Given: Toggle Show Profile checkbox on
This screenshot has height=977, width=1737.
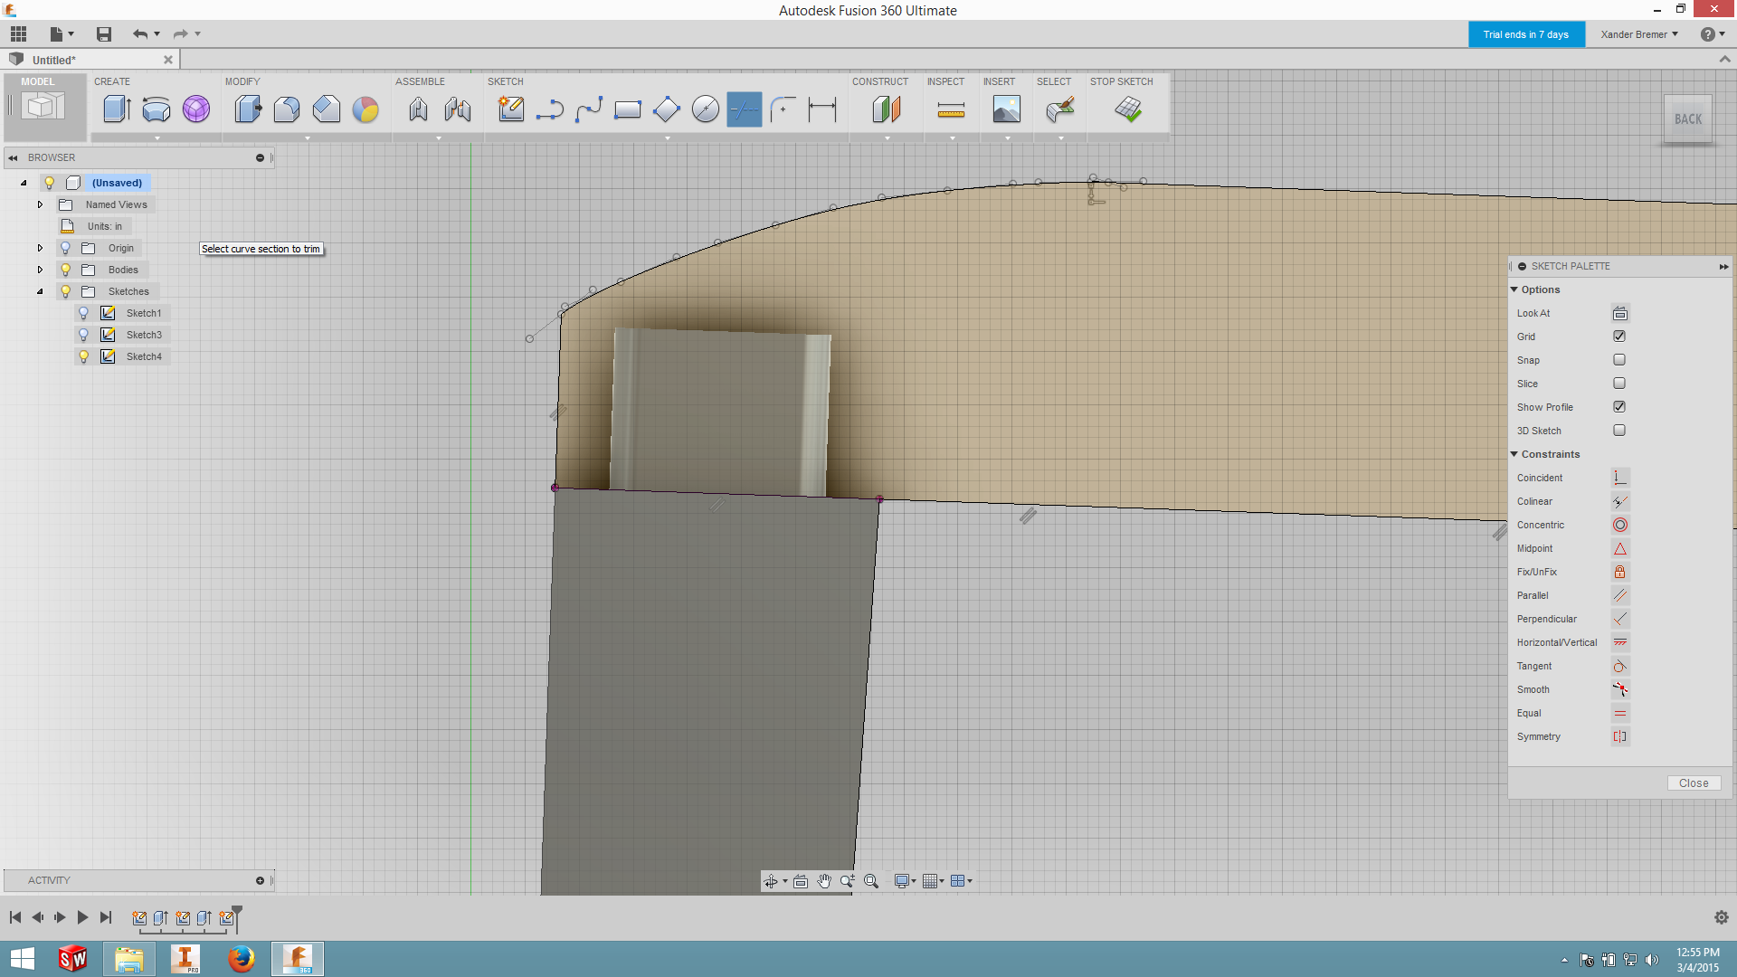Looking at the screenshot, I should point(1620,405).
